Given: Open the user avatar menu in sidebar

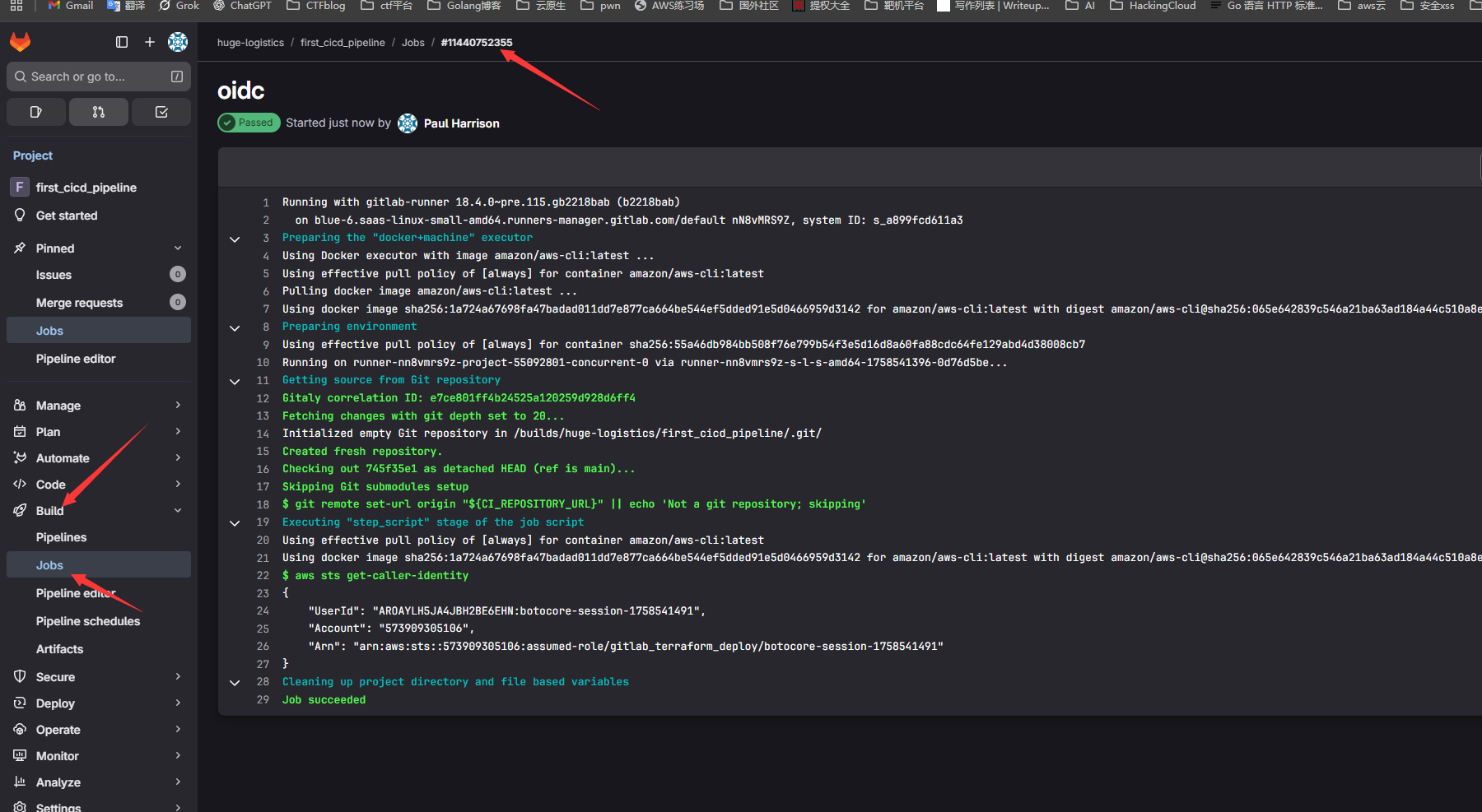Looking at the screenshot, I should pyautogui.click(x=178, y=42).
